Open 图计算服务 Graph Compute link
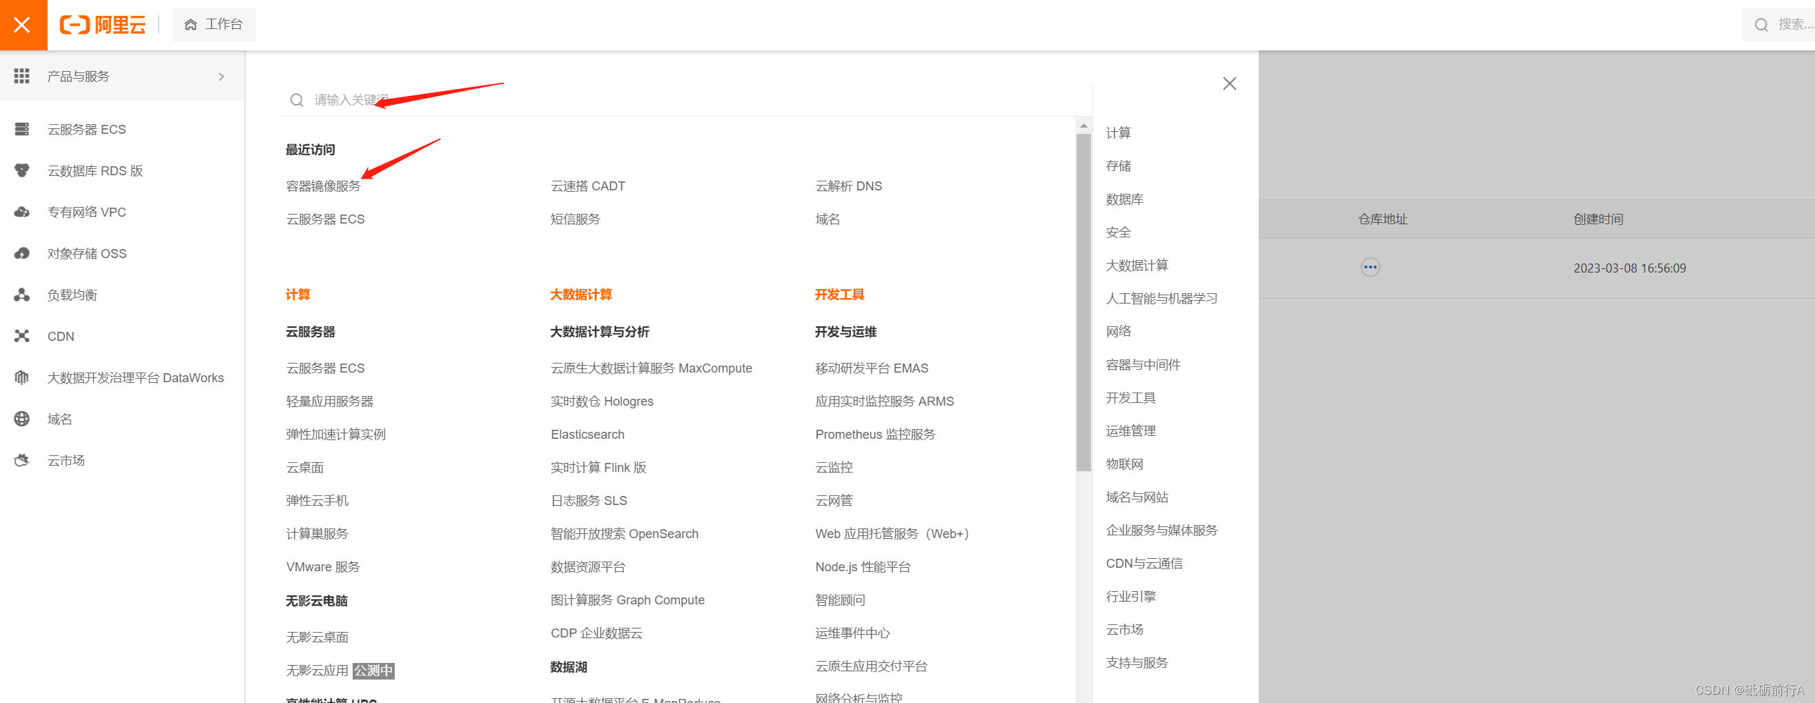The image size is (1815, 703). pyautogui.click(x=627, y=600)
